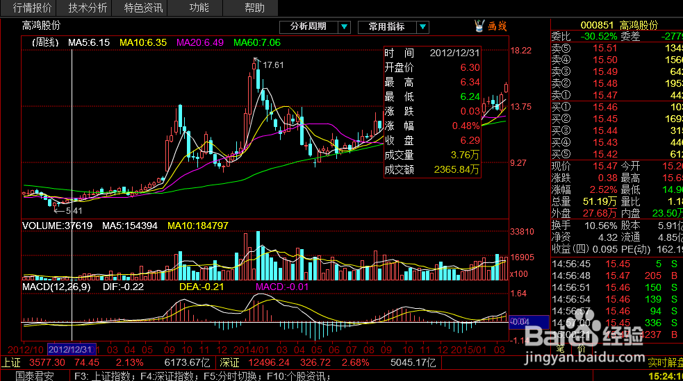Click the 17.61 peak price marker

point(273,65)
